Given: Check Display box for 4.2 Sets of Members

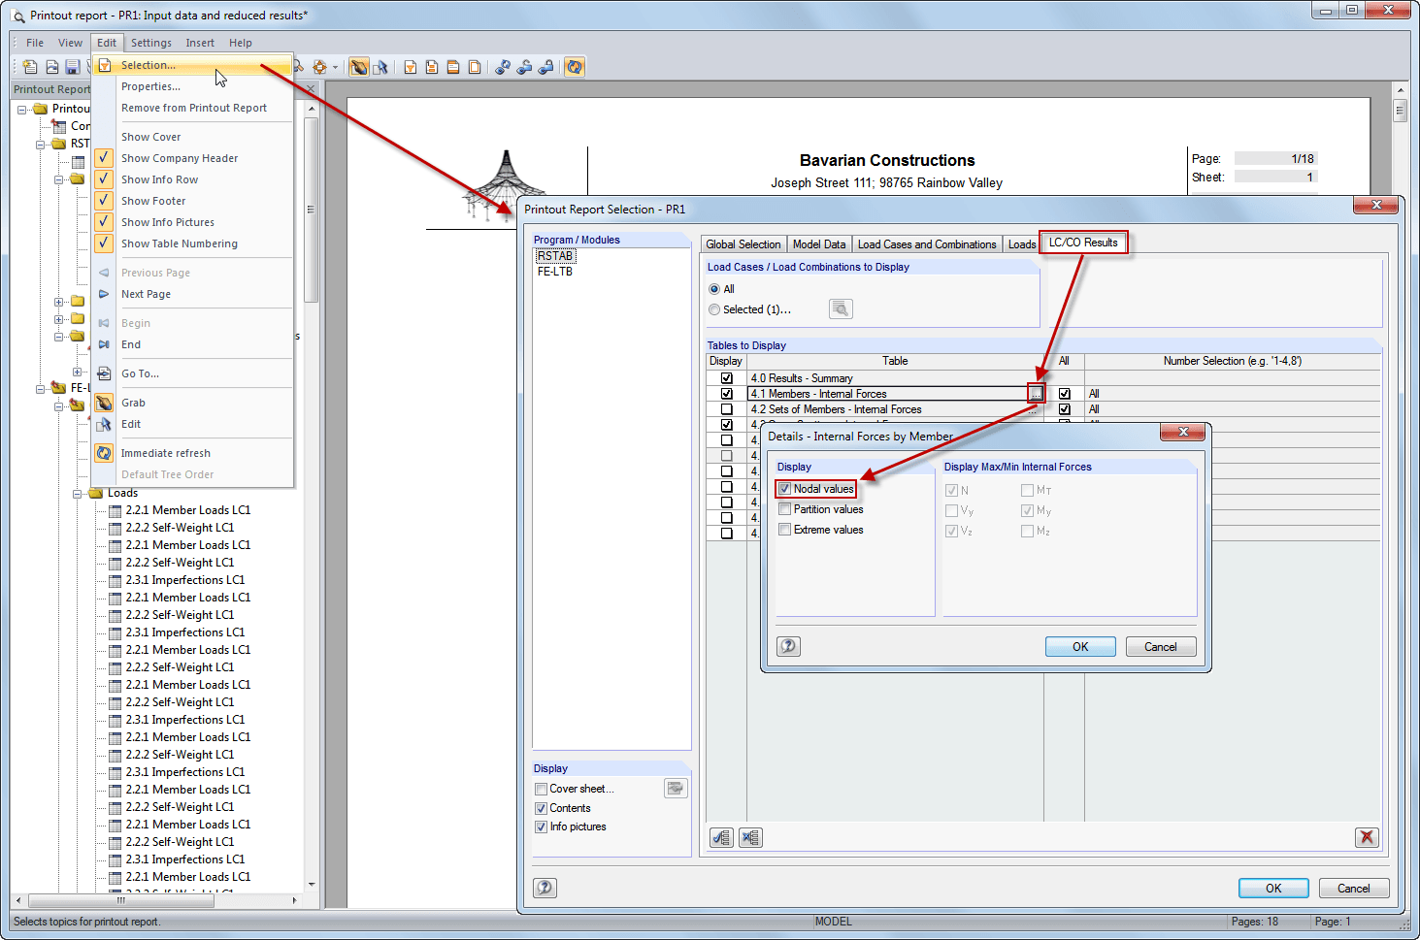Looking at the screenshot, I should [x=726, y=409].
